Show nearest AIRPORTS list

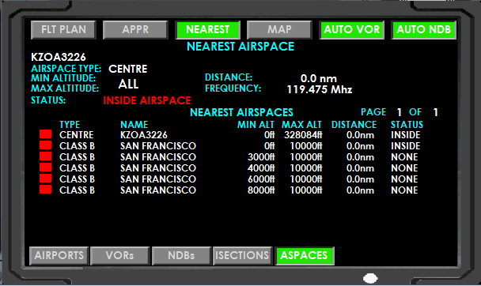(x=59, y=256)
